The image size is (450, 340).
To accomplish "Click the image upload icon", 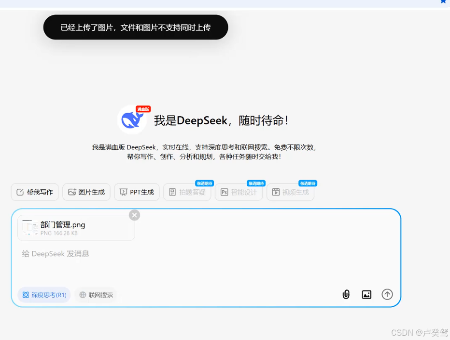I will 366,295.
